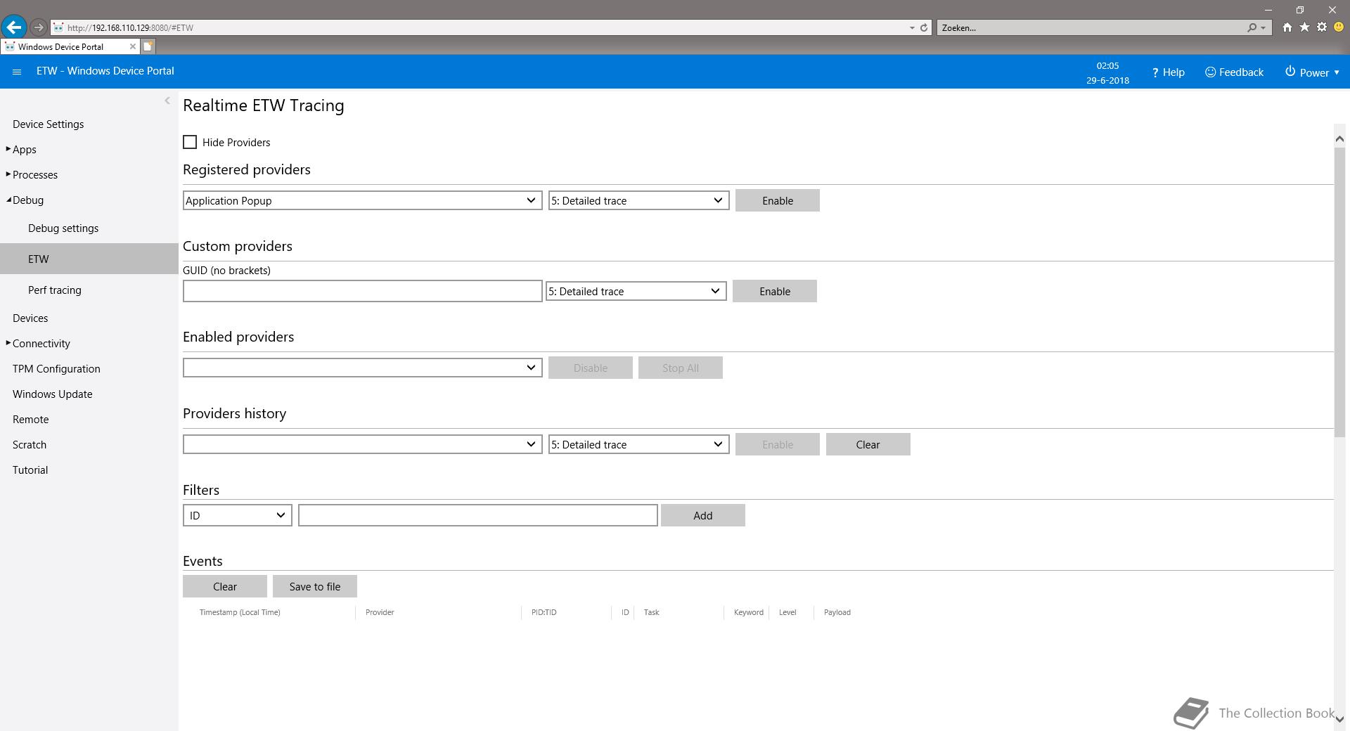Open Debug settings page
This screenshot has width=1350, height=731.
pyautogui.click(x=63, y=228)
